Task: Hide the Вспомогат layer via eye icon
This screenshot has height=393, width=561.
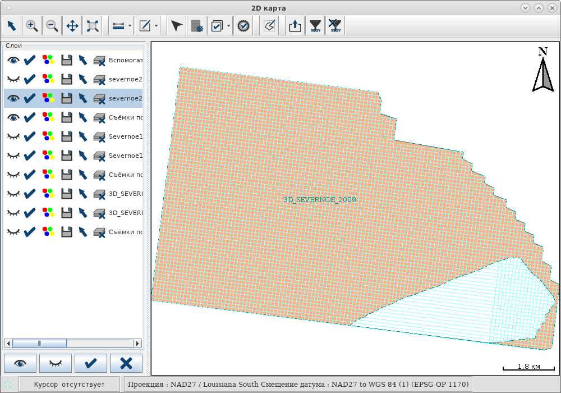Action: (13, 60)
